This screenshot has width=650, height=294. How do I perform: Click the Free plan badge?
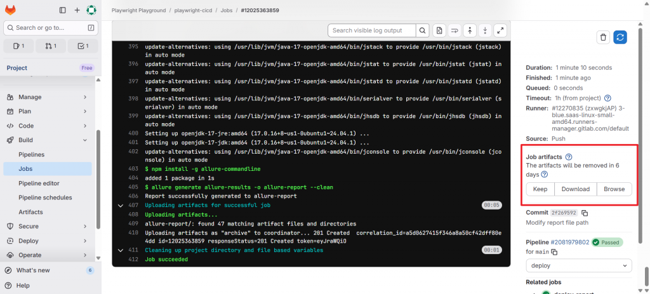(87, 68)
